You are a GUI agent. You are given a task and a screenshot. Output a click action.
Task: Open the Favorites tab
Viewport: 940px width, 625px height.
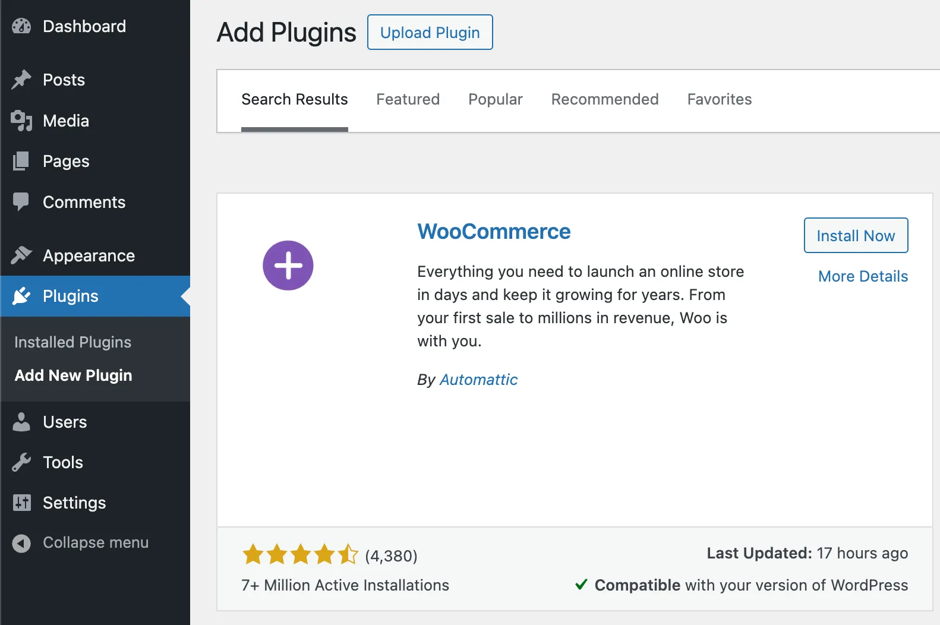click(x=720, y=99)
